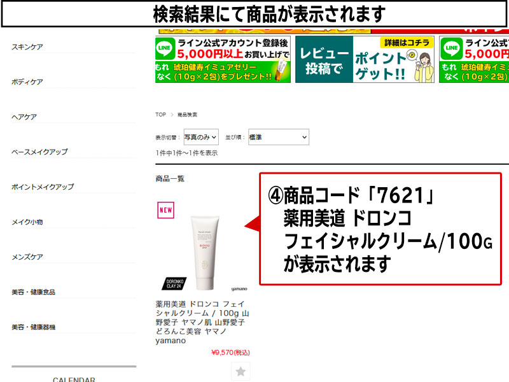The image size is (509, 382).
Task: Open the スキンケア category
Action: click(27, 47)
